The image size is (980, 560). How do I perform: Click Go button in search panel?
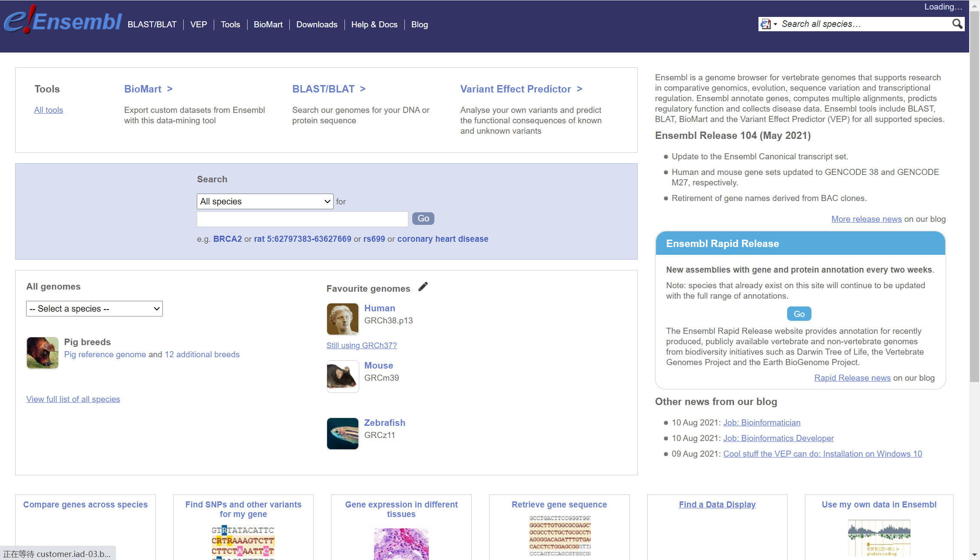tap(423, 218)
